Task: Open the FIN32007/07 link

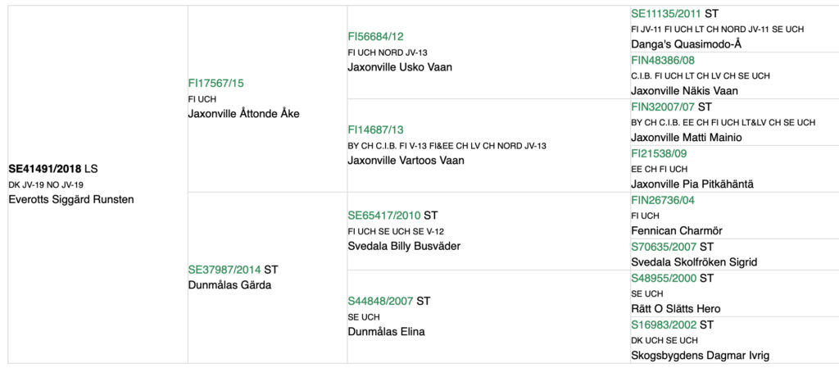Action: (x=663, y=107)
